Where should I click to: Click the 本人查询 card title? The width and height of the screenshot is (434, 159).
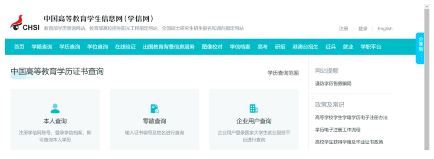[55, 121]
